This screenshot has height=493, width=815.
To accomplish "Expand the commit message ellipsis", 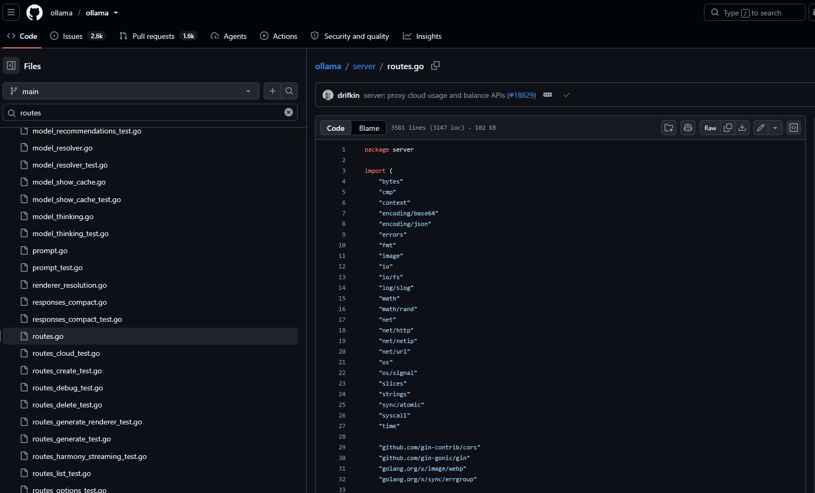I will coord(548,95).
